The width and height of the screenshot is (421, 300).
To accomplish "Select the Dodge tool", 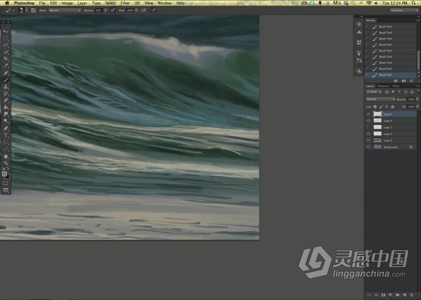I will (6, 121).
